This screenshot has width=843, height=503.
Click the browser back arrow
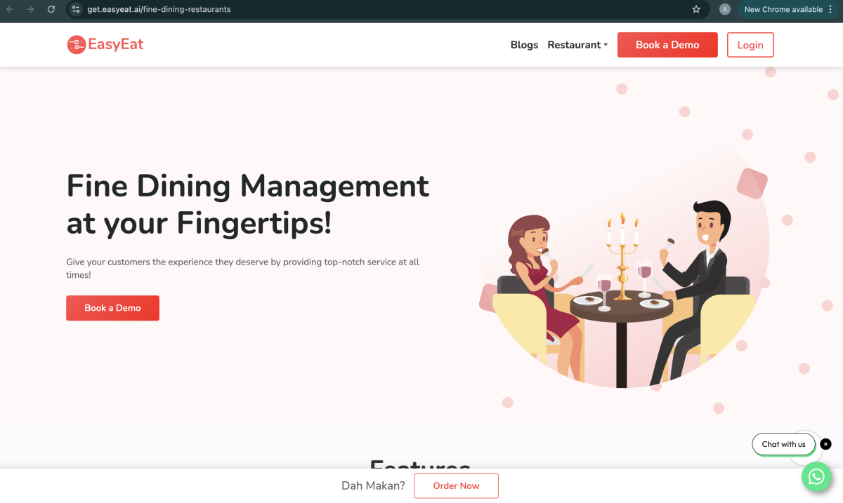[10, 9]
